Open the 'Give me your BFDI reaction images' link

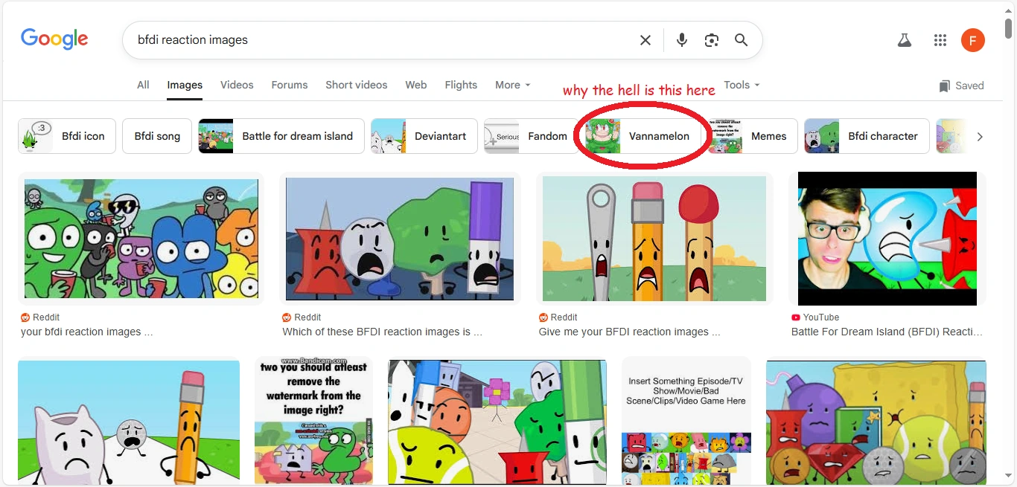(x=629, y=332)
